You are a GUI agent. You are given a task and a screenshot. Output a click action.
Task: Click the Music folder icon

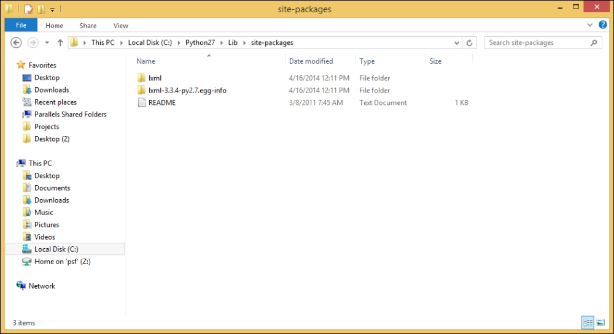pos(26,212)
